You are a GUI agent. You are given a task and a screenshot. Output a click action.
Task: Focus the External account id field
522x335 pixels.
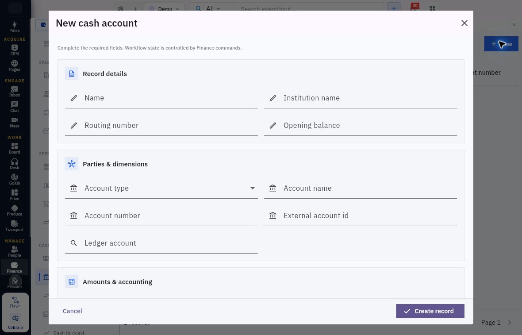pyautogui.click(x=361, y=216)
